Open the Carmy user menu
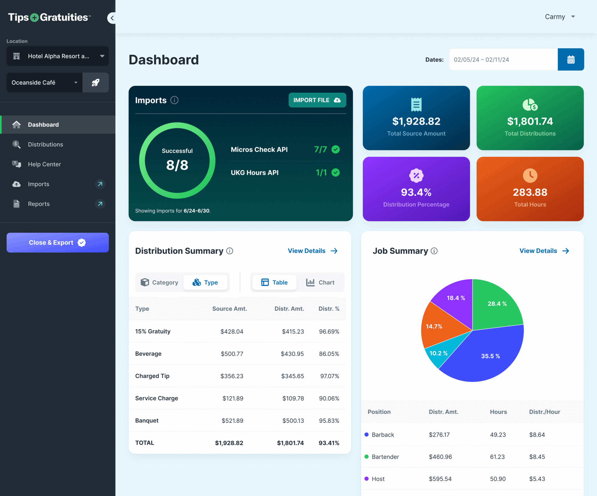Screen dimensions: 597x496 [560, 17]
